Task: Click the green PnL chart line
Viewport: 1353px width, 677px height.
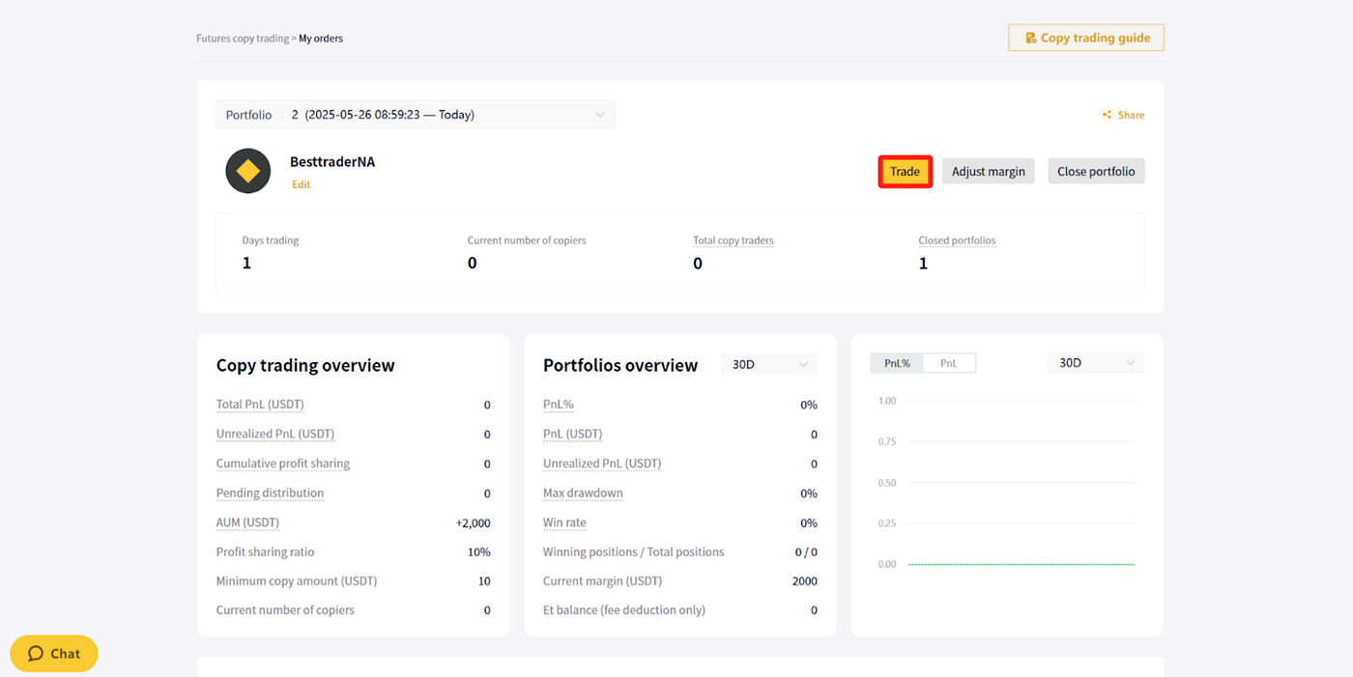Action: click(1022, 564)
